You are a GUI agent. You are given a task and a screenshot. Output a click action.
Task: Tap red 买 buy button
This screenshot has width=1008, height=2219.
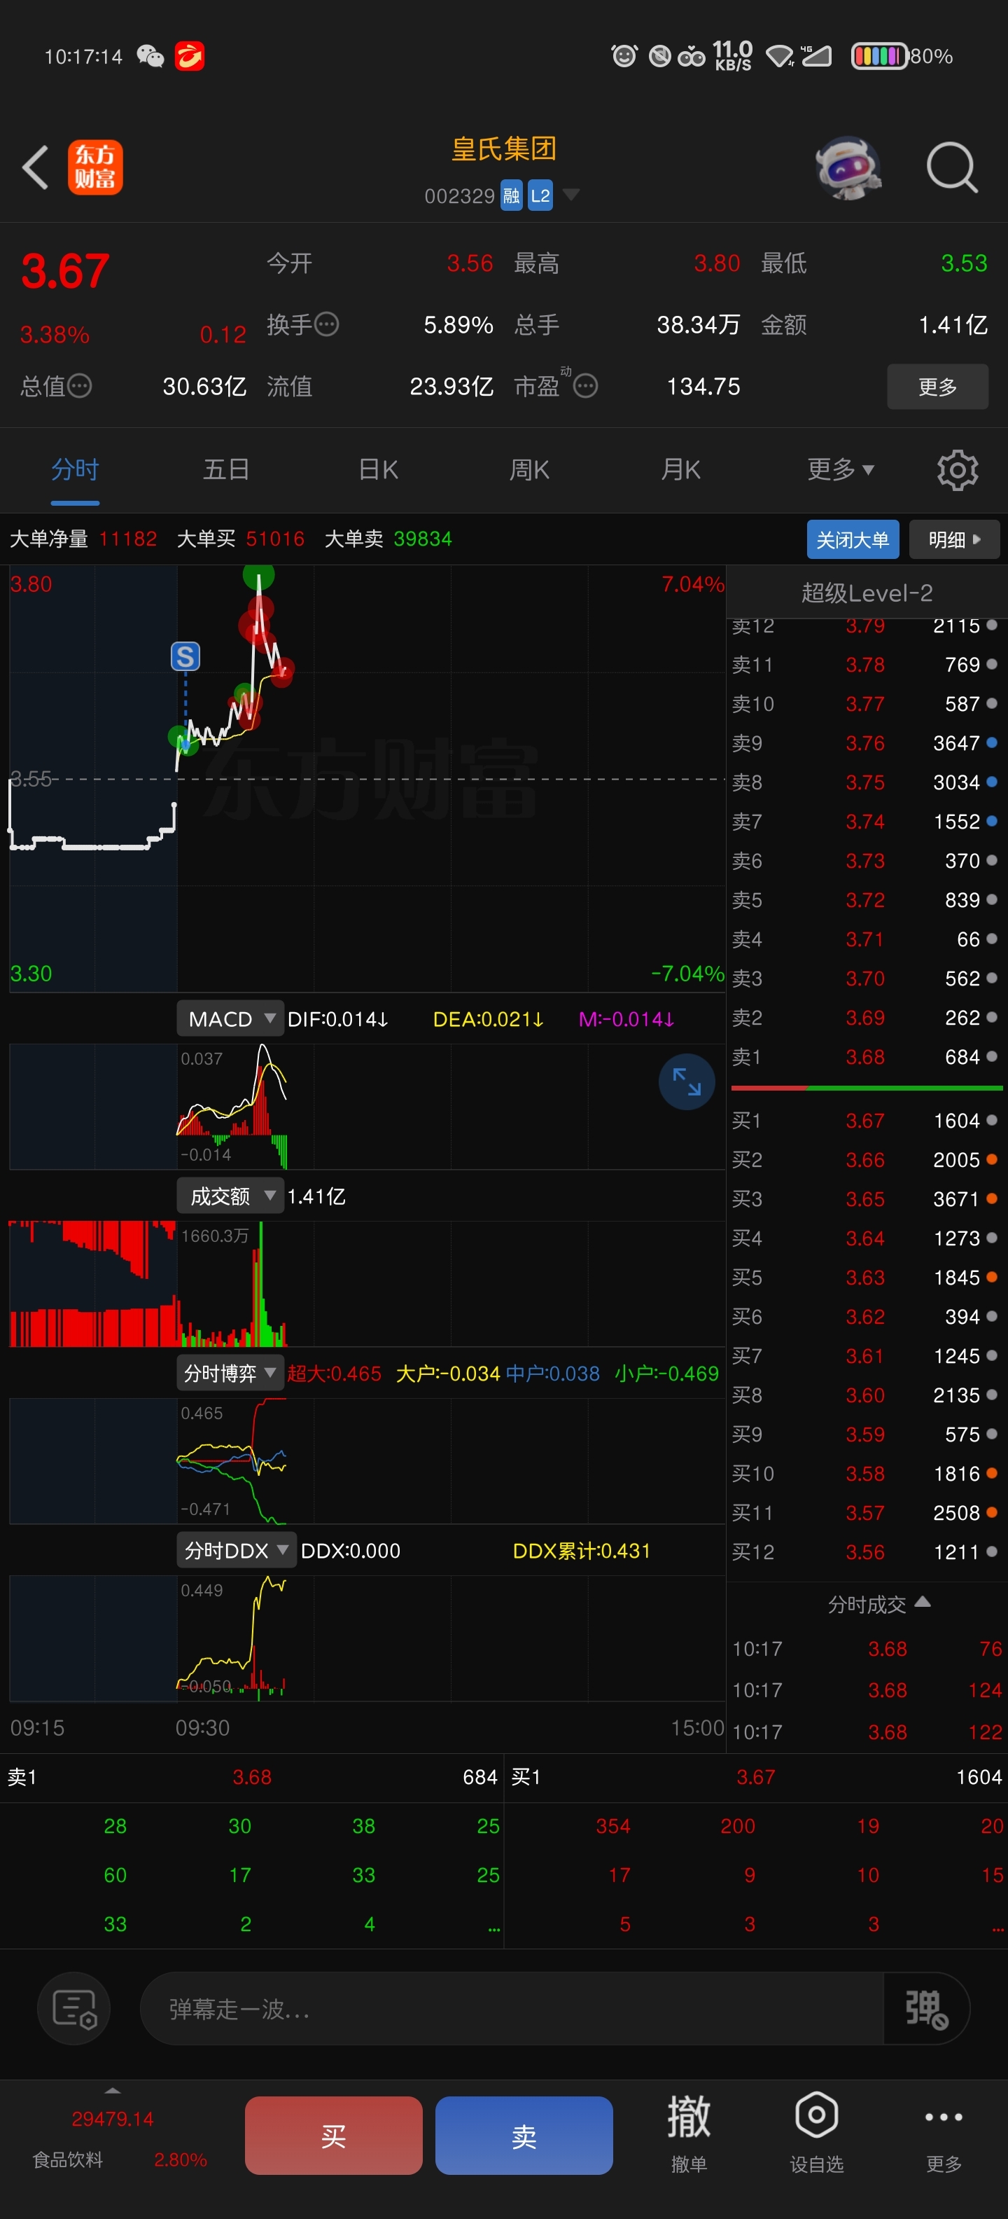click(333, 2134)
